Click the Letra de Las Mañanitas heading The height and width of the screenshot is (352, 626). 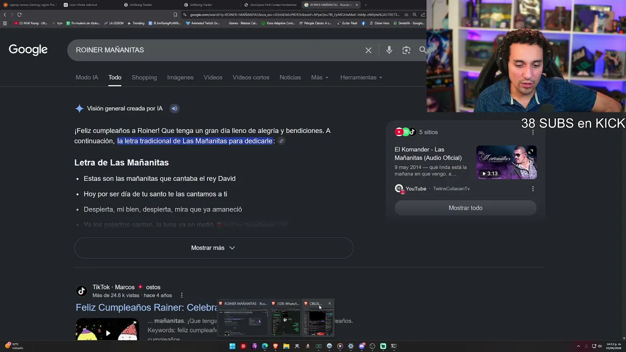(x=121, y=163)
